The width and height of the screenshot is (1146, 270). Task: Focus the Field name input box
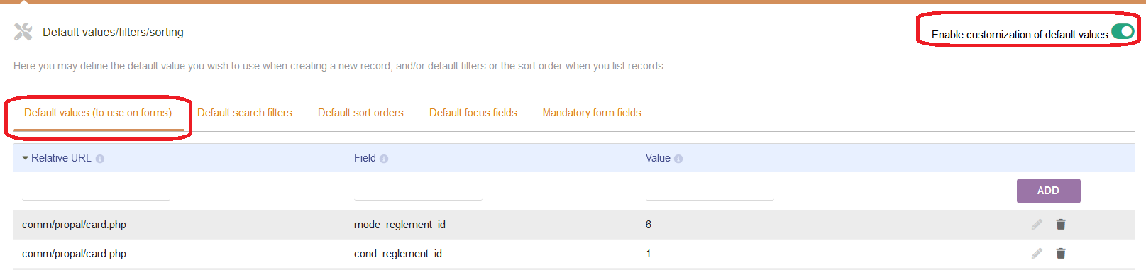[418, 191]
